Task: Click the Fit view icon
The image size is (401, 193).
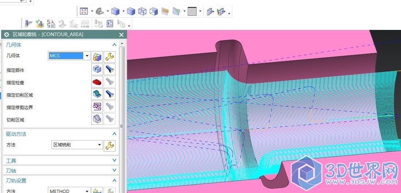Action: coord(84,11)
